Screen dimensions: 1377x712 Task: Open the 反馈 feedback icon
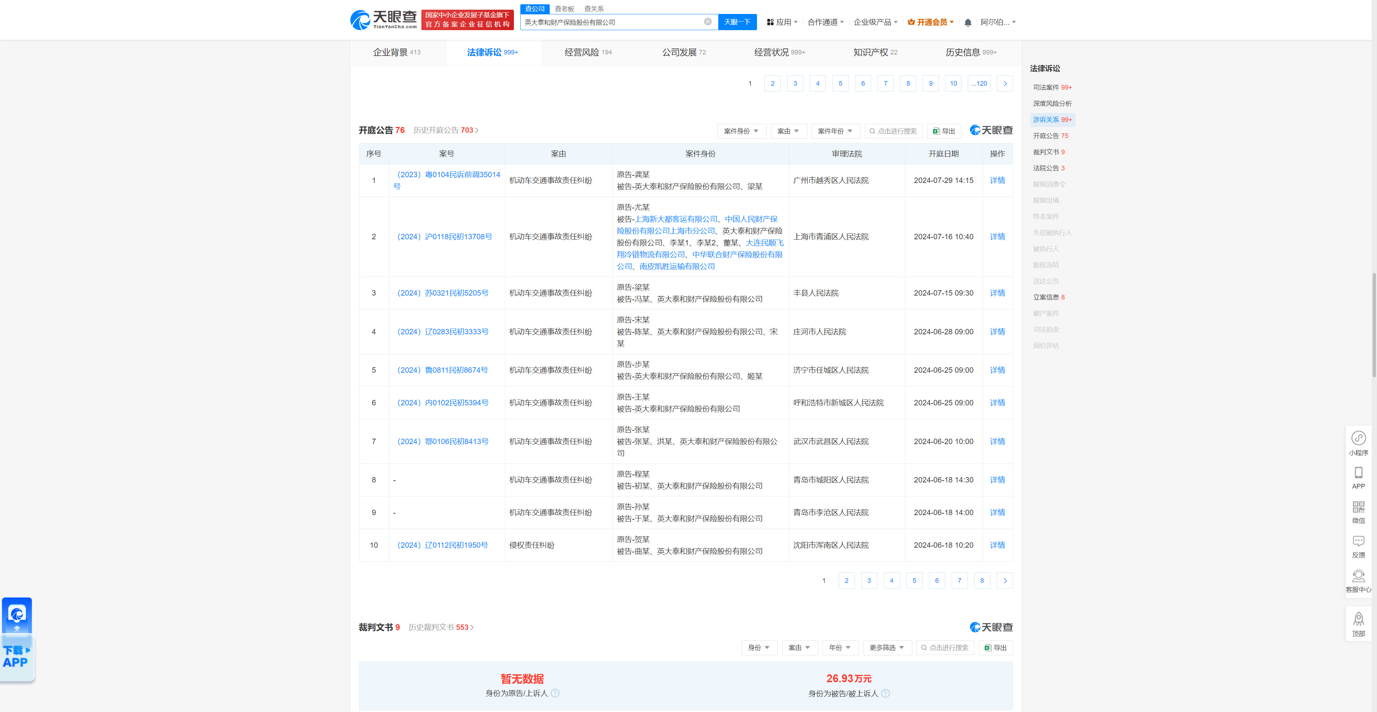click(x=1358, y=547)
